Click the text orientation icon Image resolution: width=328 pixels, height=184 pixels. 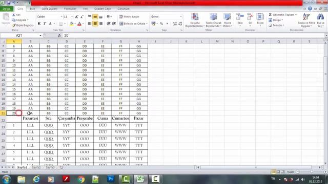[108, 16]
